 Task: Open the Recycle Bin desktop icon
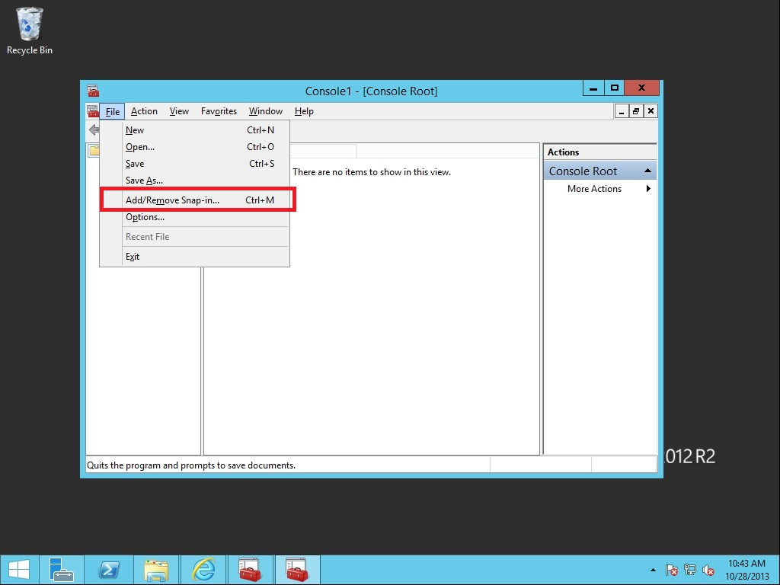pos(30,30)
